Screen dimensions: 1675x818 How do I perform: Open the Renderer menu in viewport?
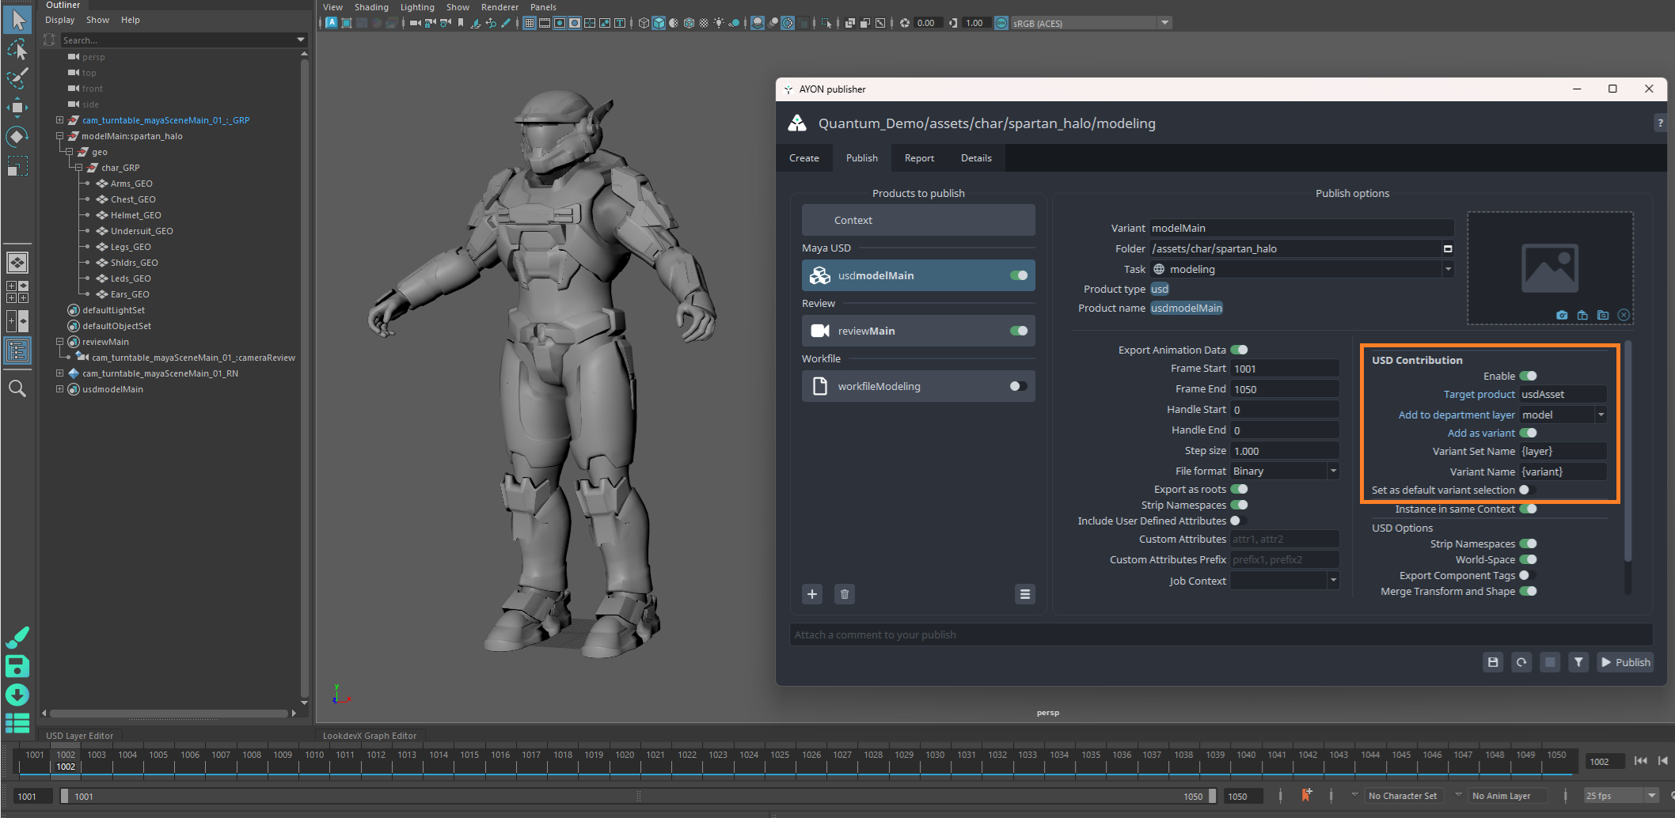tap(499, 7)
